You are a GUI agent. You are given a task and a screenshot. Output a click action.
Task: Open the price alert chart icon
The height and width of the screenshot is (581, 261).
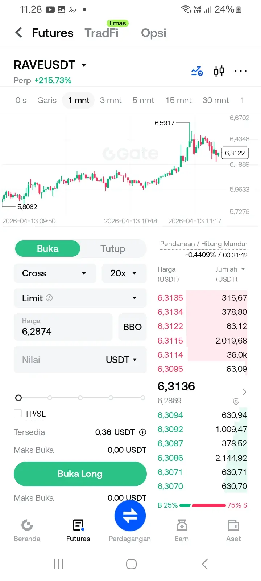(x=197, y=71)
